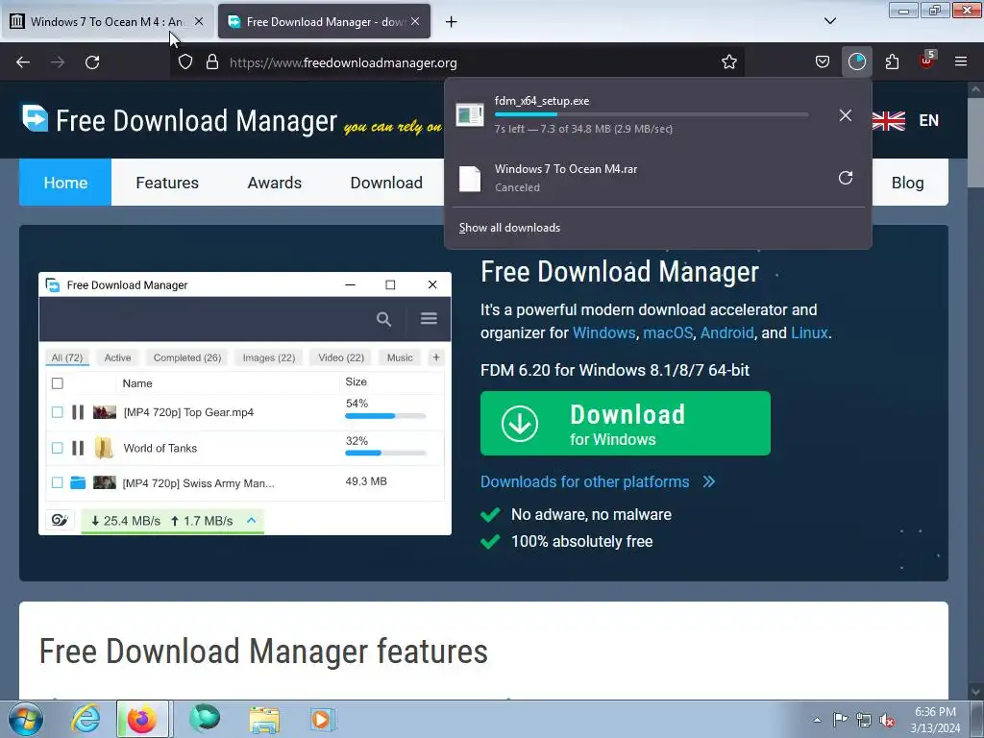Click the fdm_x64_setup.exe download progress bar
984x738 pixels.
[x=652, y=114]
